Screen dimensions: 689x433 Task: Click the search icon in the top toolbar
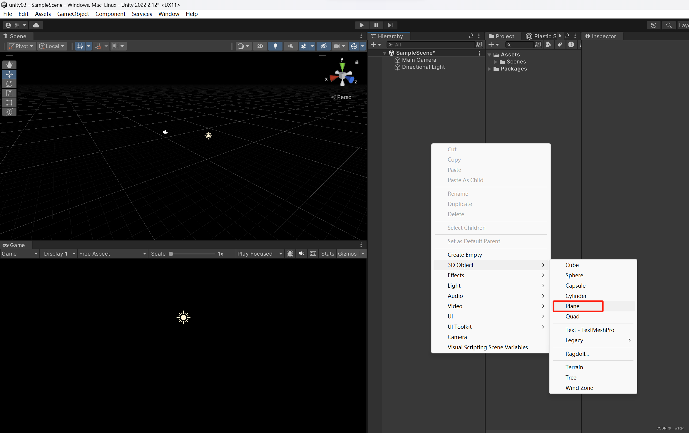click(x=668, y=25)
